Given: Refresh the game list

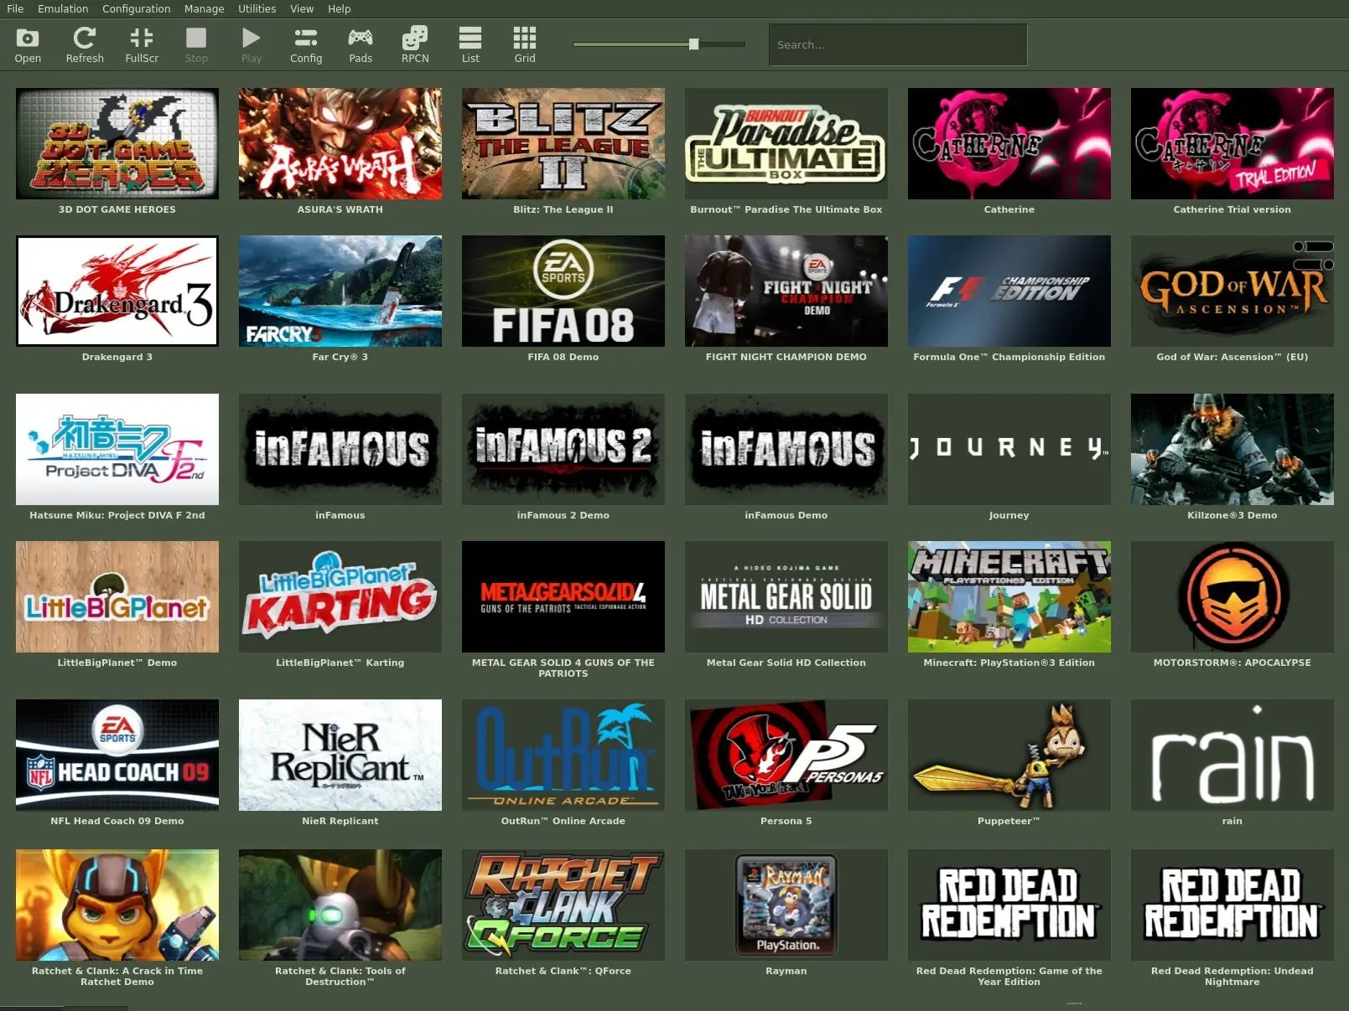Looking at the screenshot, I should click(85, 45).
